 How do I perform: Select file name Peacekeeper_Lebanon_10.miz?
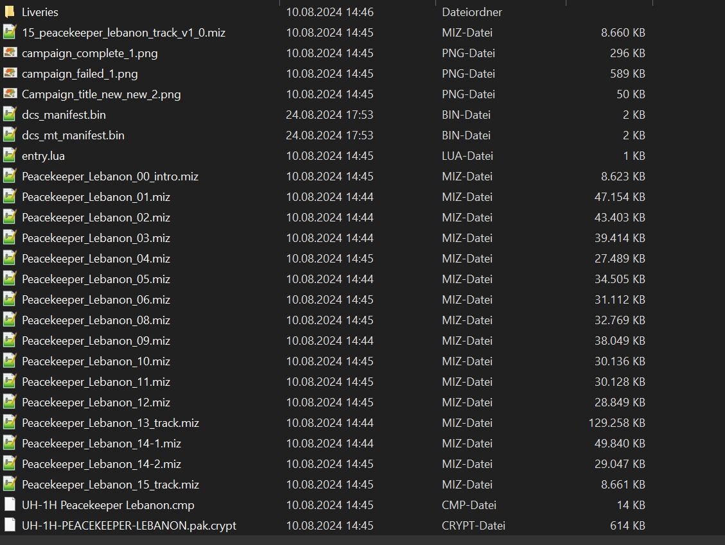[x=96, y=361]
